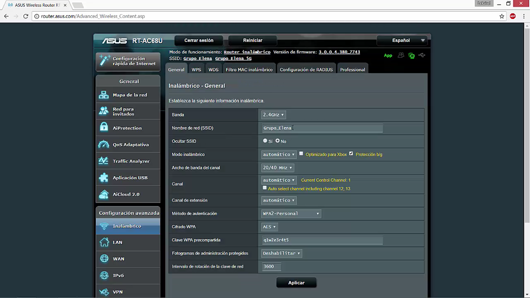530x298 pixels.
Task: Bookmark page with the star icon
Action: (502, 16)
